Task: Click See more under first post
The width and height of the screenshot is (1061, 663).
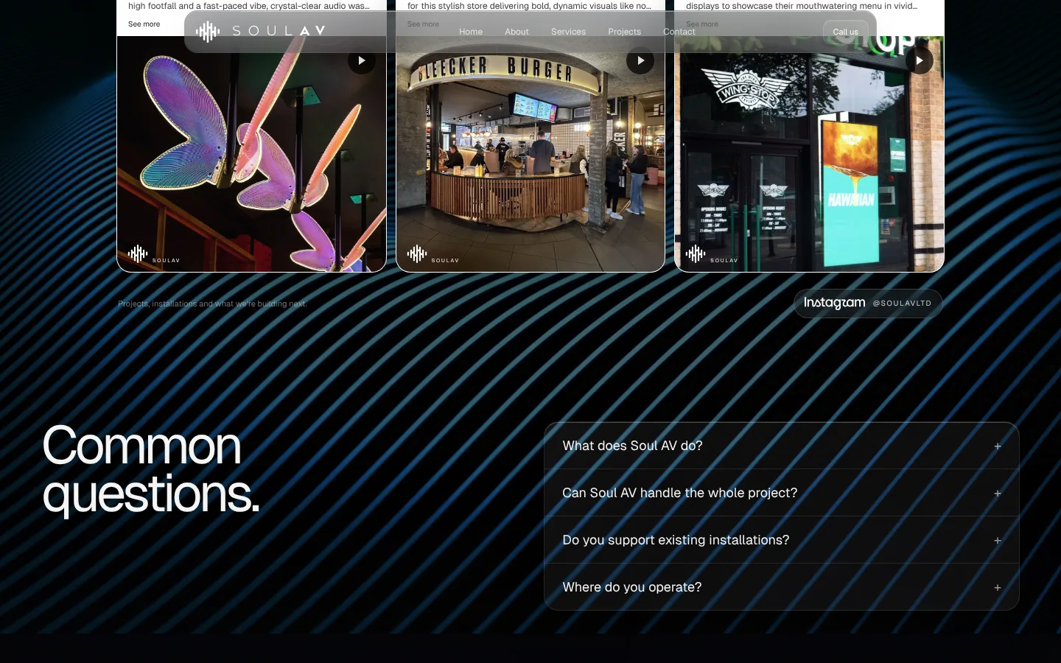Action: (x=144, y=24)
